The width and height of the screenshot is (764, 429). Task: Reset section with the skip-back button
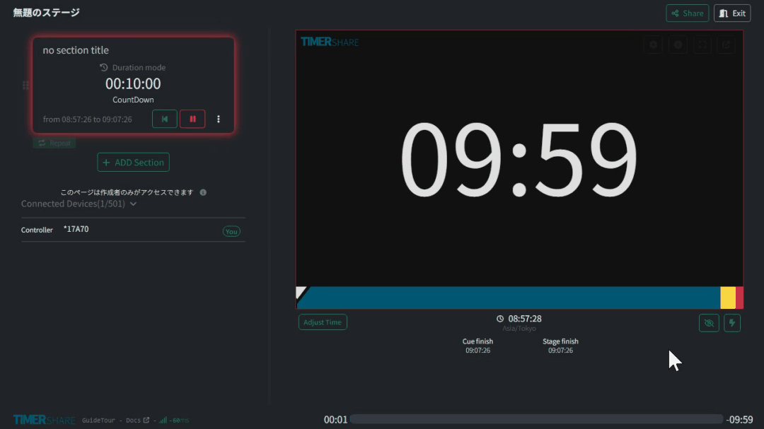click(164, 119)
